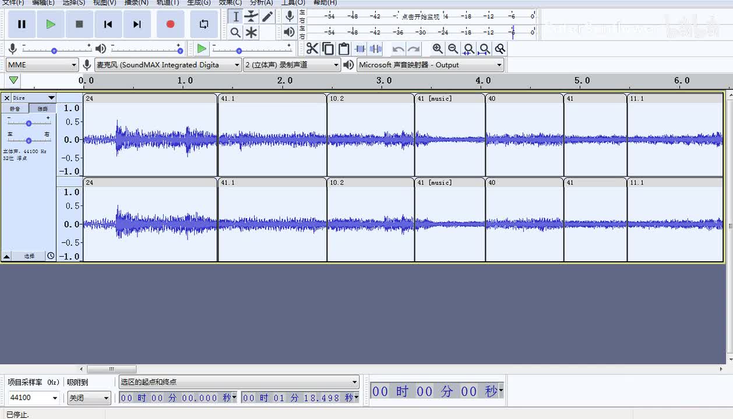Click the Silence Audio icon
This screenshot has height=419, width=733.
click(x=376, y=49)
